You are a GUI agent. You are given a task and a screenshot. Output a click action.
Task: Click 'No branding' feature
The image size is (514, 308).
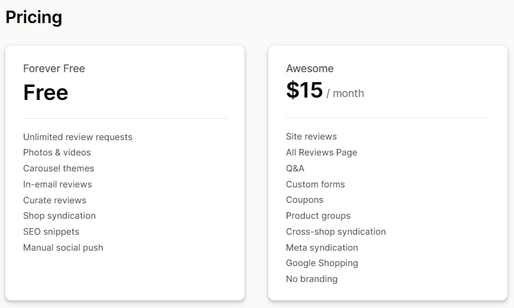click(312, 279)
